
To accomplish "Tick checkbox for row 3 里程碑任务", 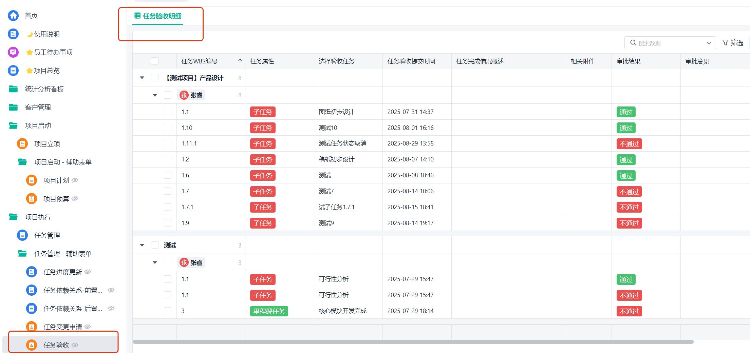I will 168,311.
